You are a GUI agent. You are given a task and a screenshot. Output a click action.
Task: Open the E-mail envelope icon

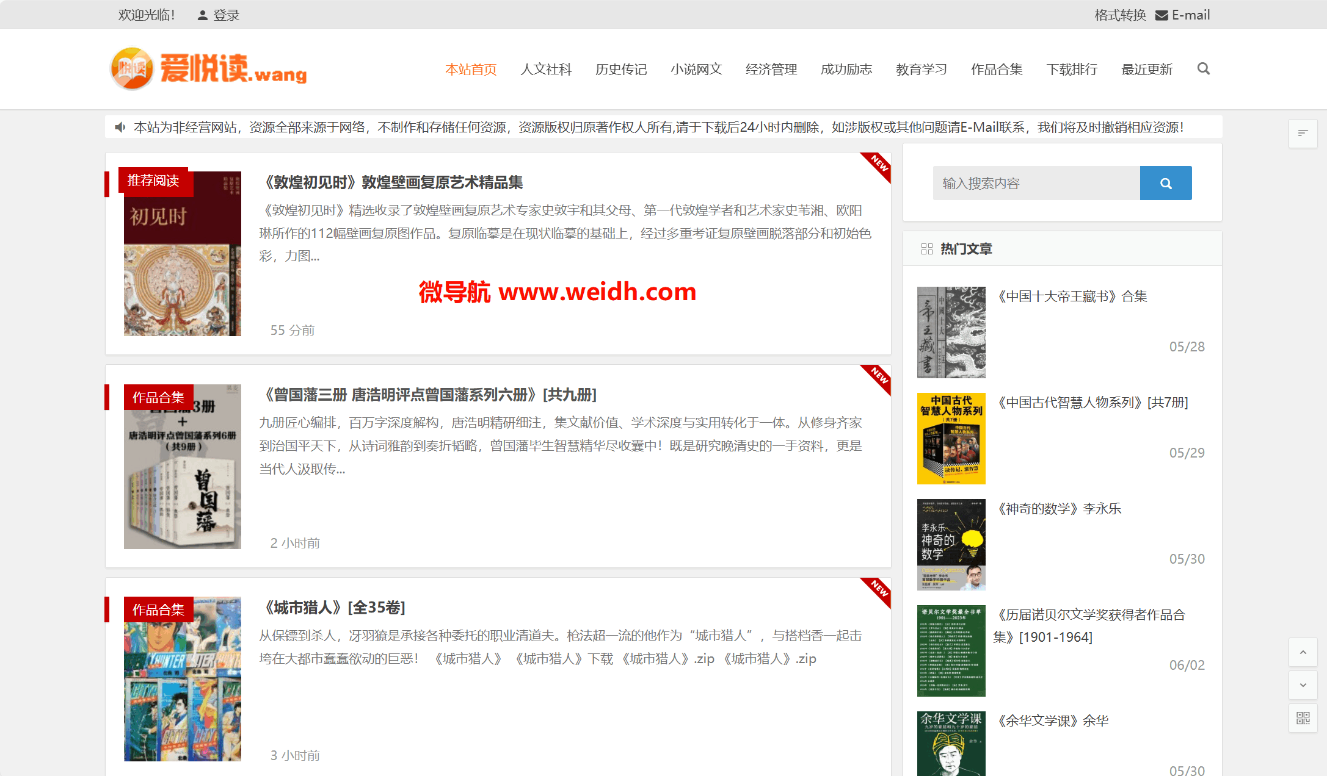[x=1162, y=15]
